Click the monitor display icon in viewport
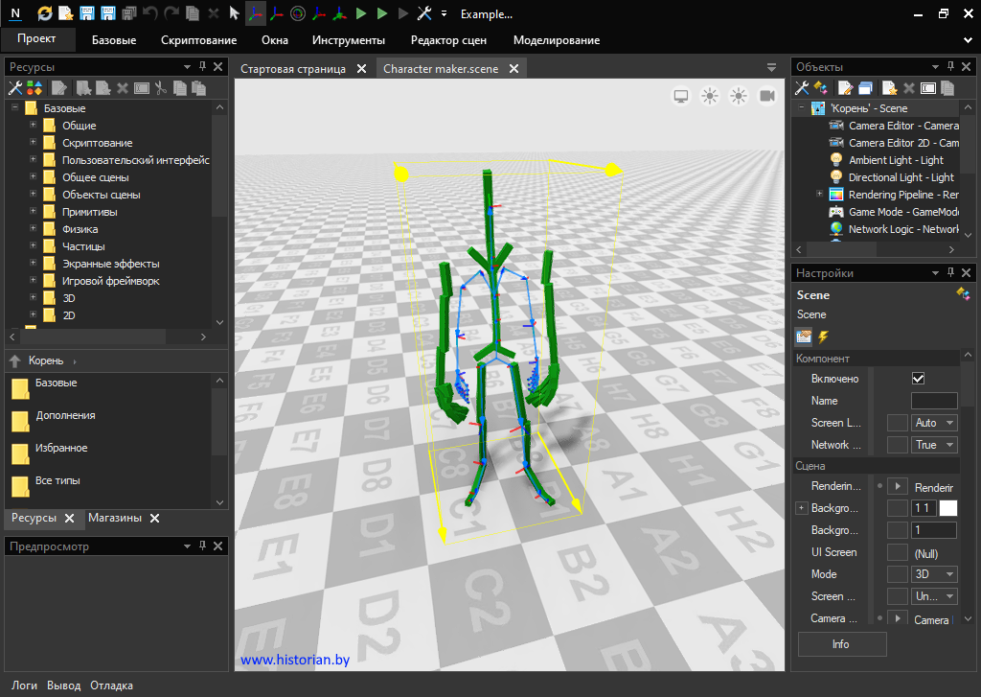This screenshot has width=981, height=697. pos(681,96)
